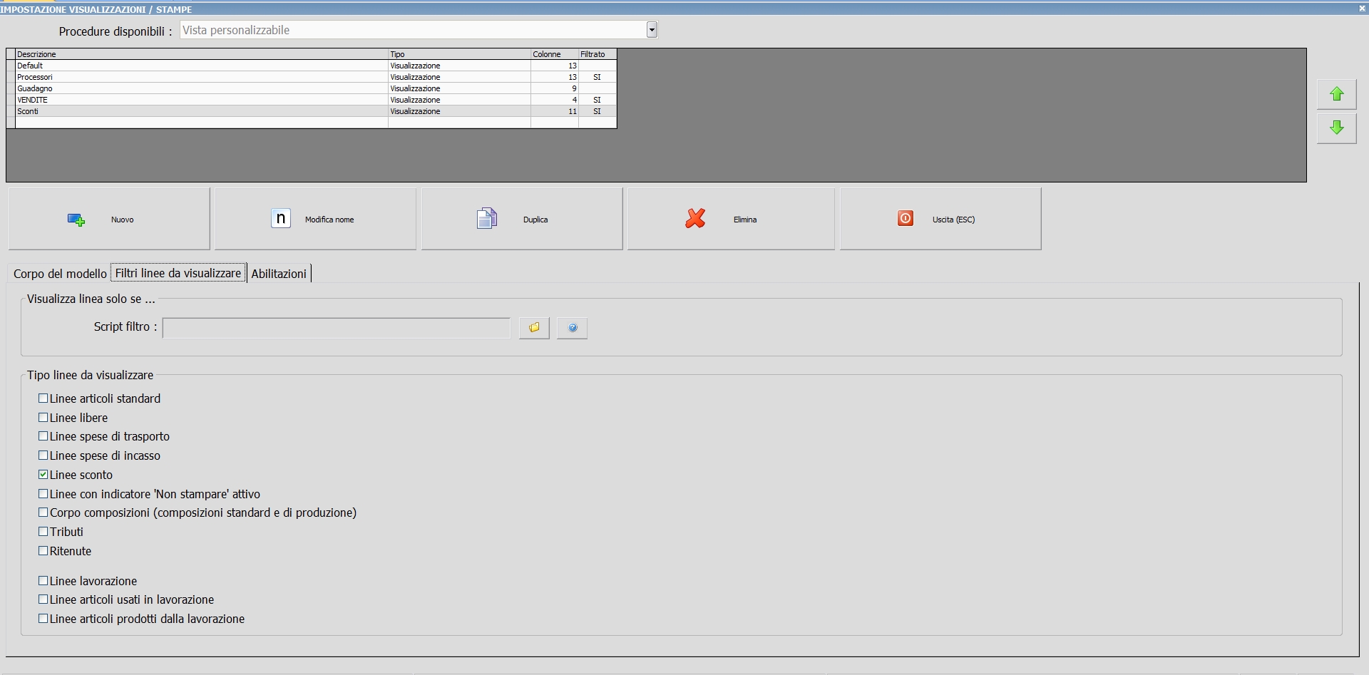
Task: Click the Descrizione column header
Action: [202, 54]
